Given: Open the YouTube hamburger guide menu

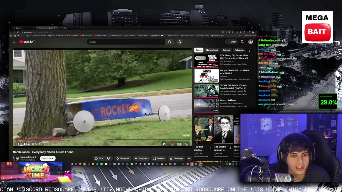Looking at the screenshot, I should [14, 42].
